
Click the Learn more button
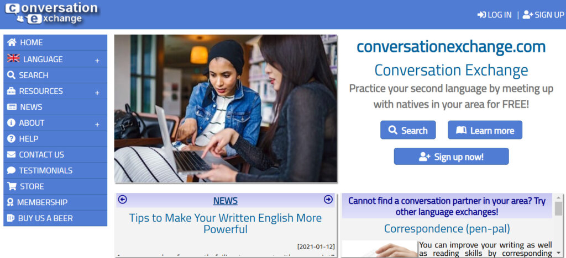pyautogui.click(x=485, y=130)
